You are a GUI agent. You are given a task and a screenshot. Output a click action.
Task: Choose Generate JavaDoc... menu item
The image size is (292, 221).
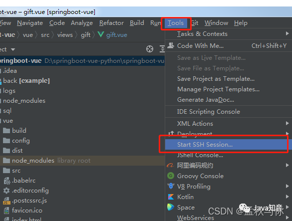pyautogui.click(x=229, y=100)
